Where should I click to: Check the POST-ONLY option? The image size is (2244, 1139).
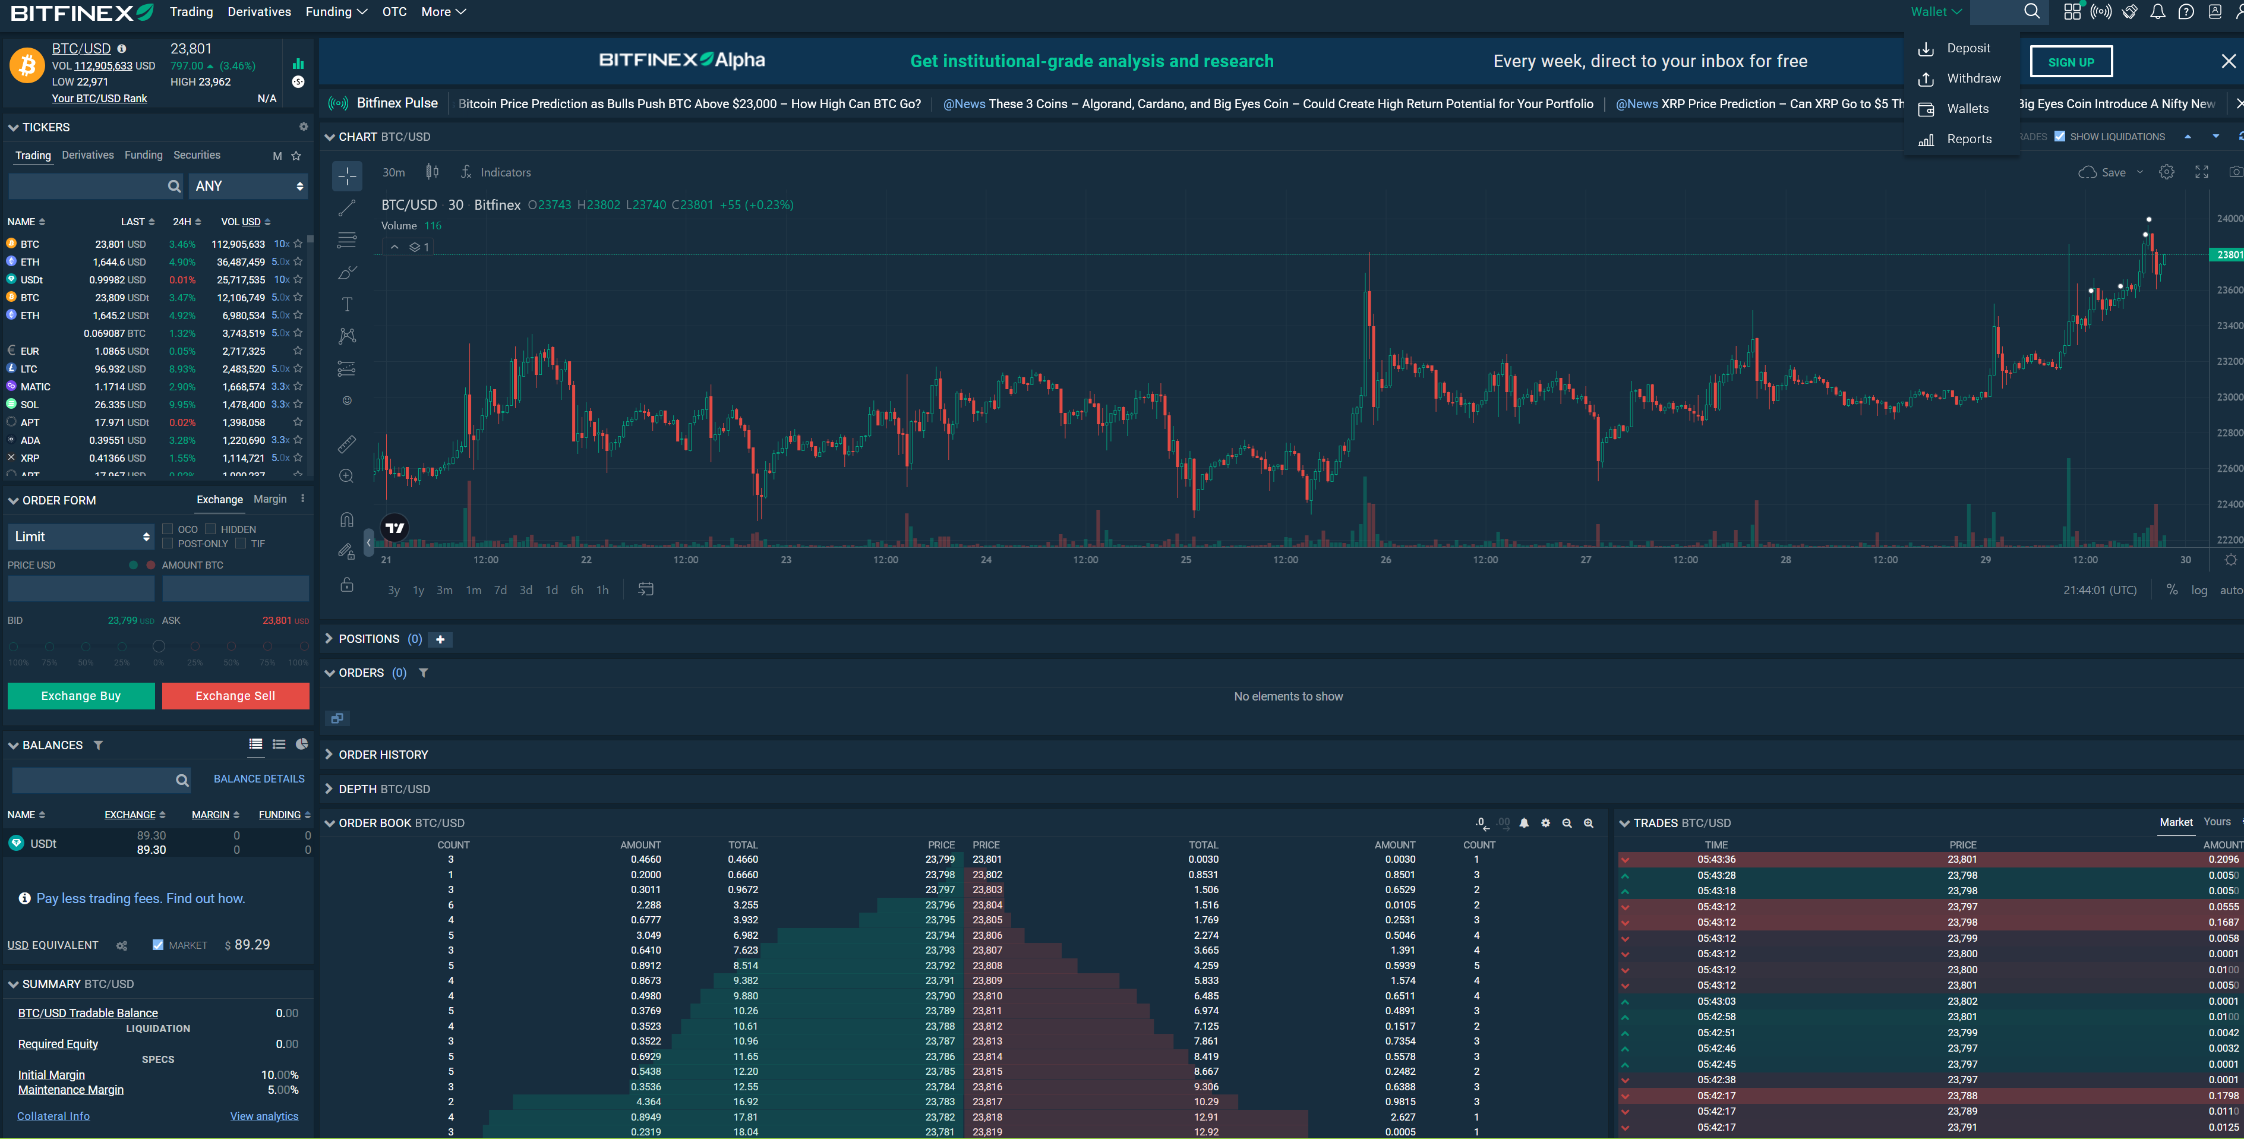[x=168, y=544]
